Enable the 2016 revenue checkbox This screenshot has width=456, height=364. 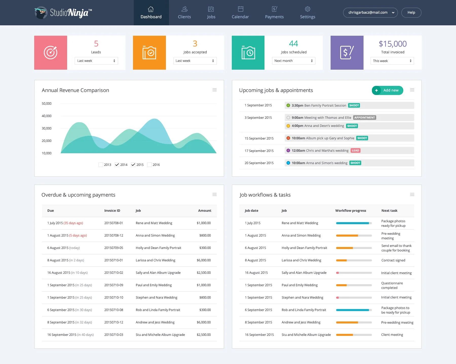click(149, 165)
